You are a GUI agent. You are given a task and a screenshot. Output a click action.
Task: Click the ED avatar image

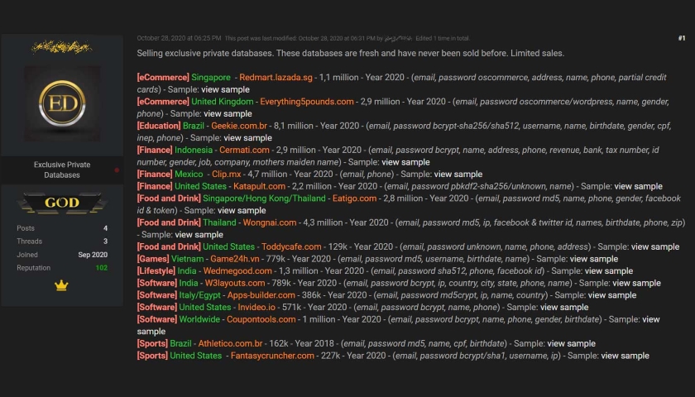point(62,103)
